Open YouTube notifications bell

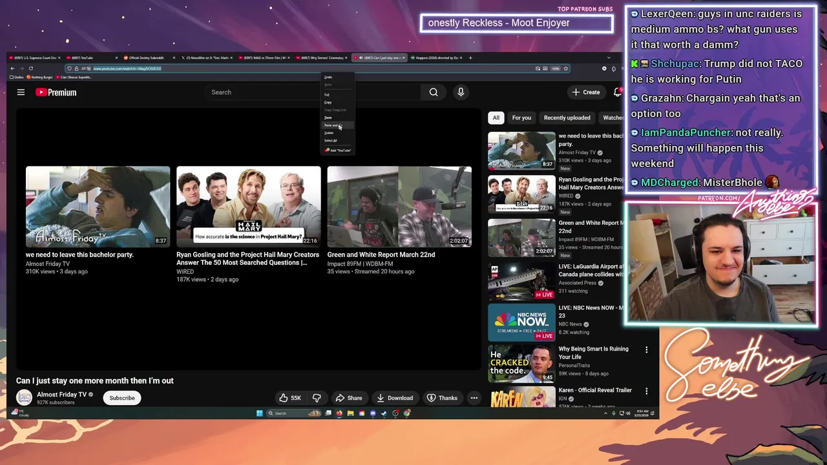[618, 92]
